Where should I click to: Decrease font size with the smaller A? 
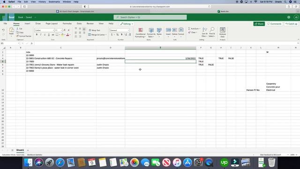(68, 30)
